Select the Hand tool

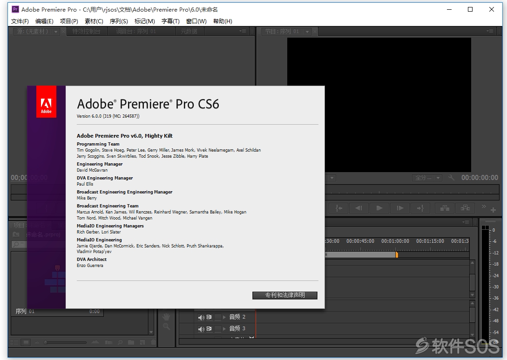tap(166, 316)
